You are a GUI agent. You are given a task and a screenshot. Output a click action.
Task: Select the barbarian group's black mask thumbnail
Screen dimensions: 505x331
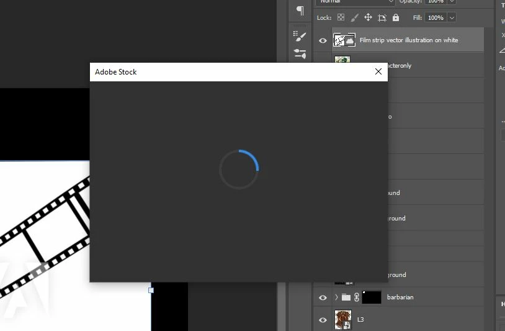pyautogui.click(x=372, y=297)
